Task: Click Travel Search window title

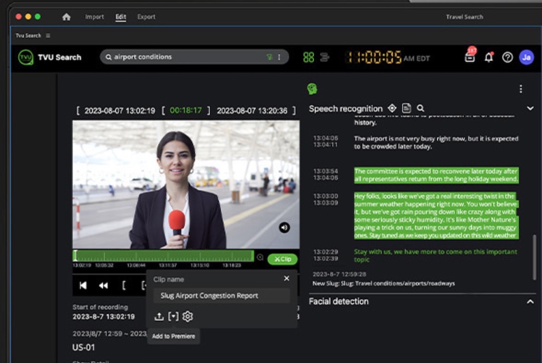Action: click(464, 16)
